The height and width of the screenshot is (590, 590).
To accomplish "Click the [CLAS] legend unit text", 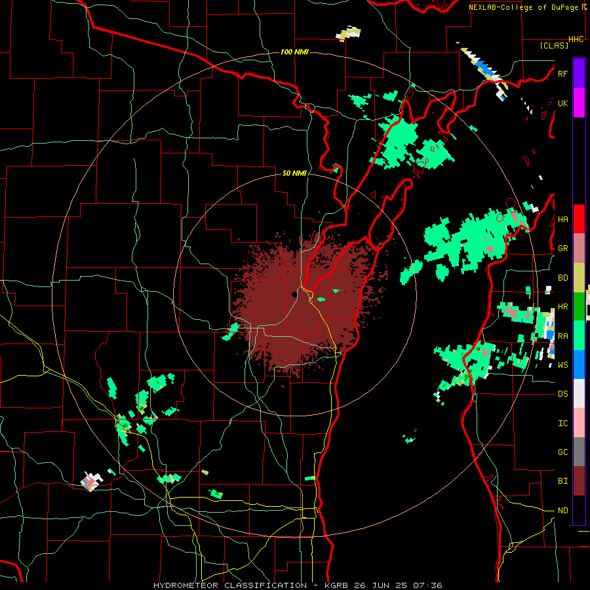I will click(554, 46).
